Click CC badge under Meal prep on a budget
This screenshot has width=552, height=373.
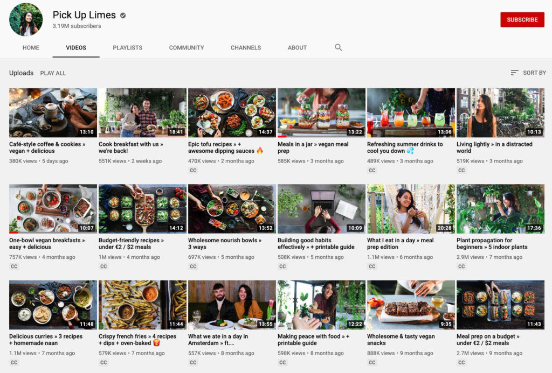(461, 362)
